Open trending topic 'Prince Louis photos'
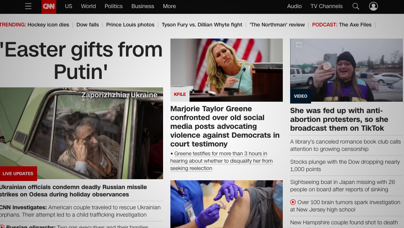The image size is (404, 228). 130,25
